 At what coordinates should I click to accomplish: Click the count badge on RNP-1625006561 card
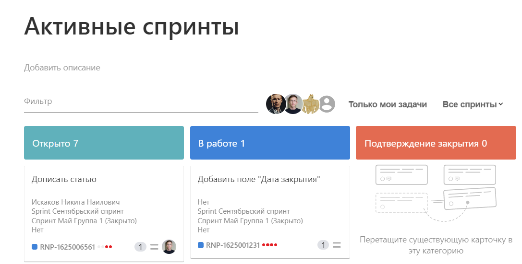point(140,247)
